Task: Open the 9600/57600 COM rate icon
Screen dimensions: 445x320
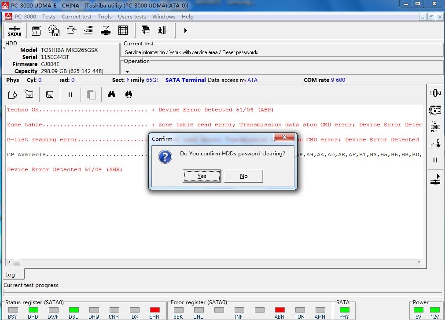Action: click(88, 30)
